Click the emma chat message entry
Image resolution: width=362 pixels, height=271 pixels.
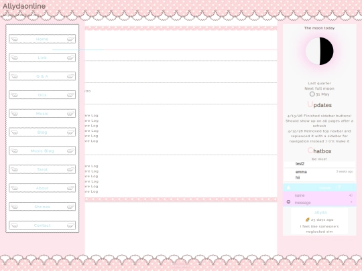coord(320,175)
